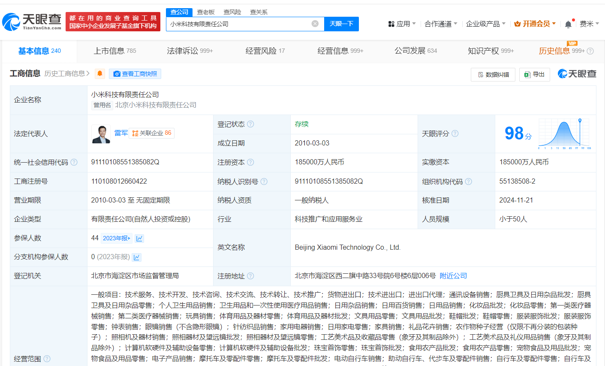Viewport: 605px width, 366px height.
Task: Click help icon beside 统一社会信用代码
Action: (x=74, y=162)
